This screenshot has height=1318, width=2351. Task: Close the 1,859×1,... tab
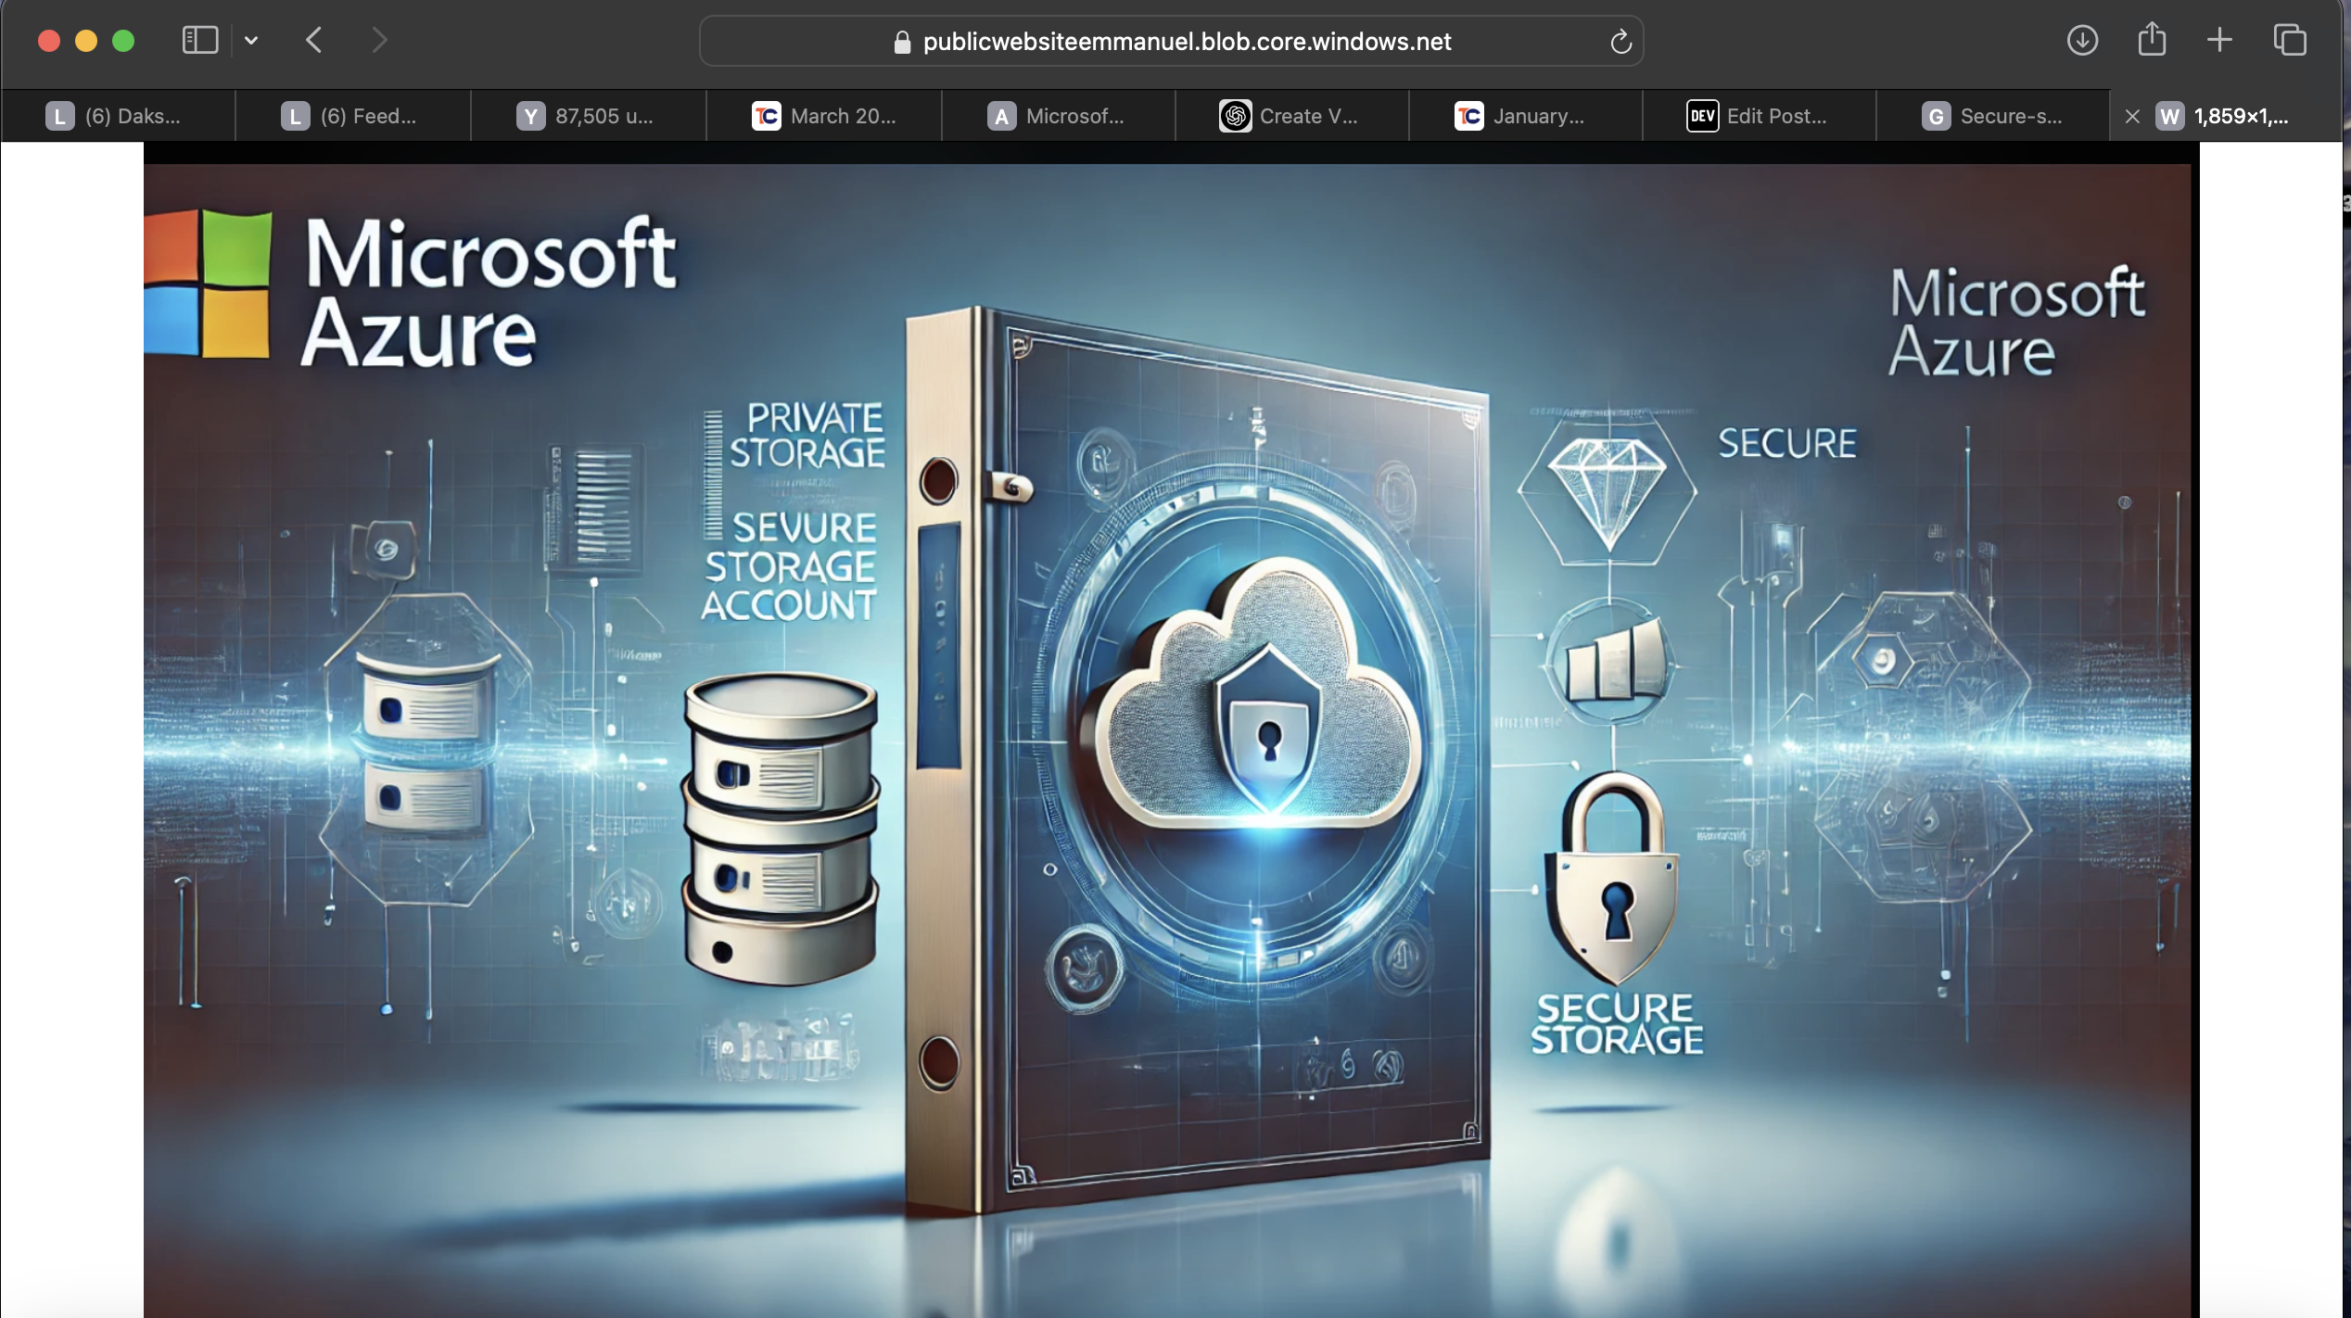2132,117
